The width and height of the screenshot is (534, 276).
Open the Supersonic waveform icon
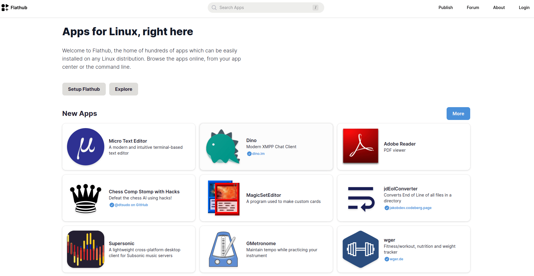point(86,249)
